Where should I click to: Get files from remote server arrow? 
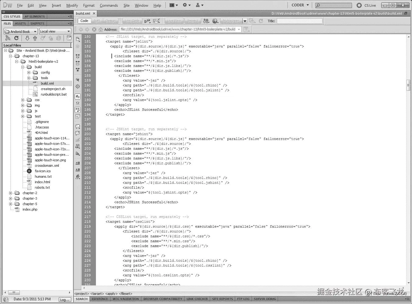(x=27, y=38)
